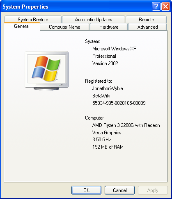Confirm with the OK button
Screen dimensions: 172x199
click(x=86, y=190)
